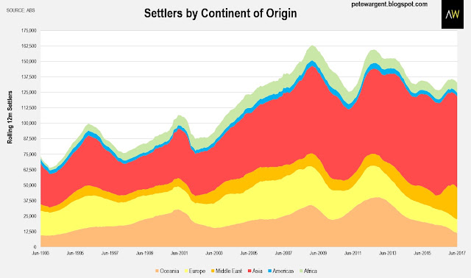The height and width of the screenshot is (278, 471).
Task: Click the 175,000 y-axis label
Action: tap(29, 31)
